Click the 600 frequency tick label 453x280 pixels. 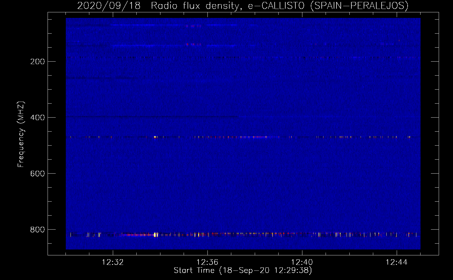click(38, 174)
